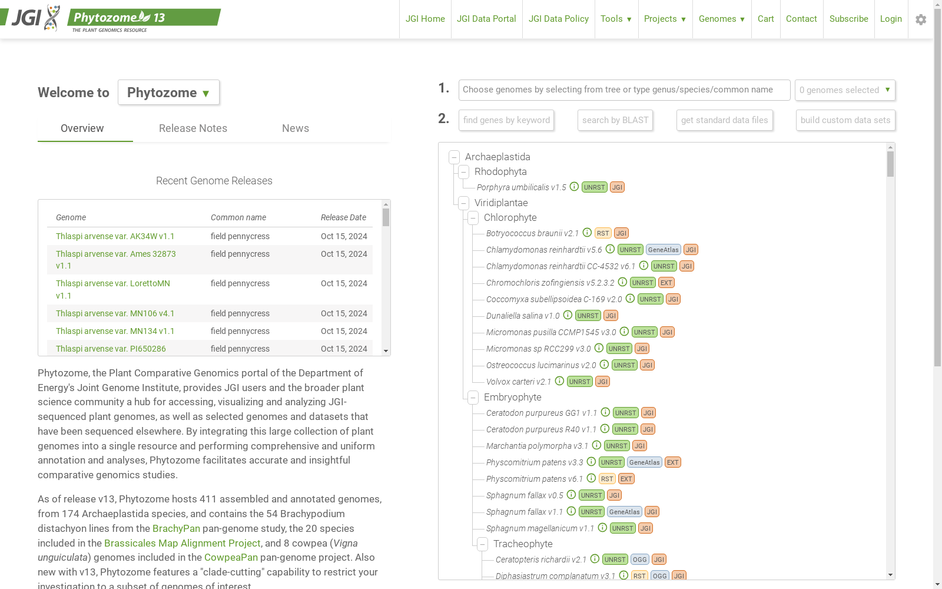The height and width of the screenshot is (589, 942).
Task: Click search by BLAST button
Action: tap(615, 120)
